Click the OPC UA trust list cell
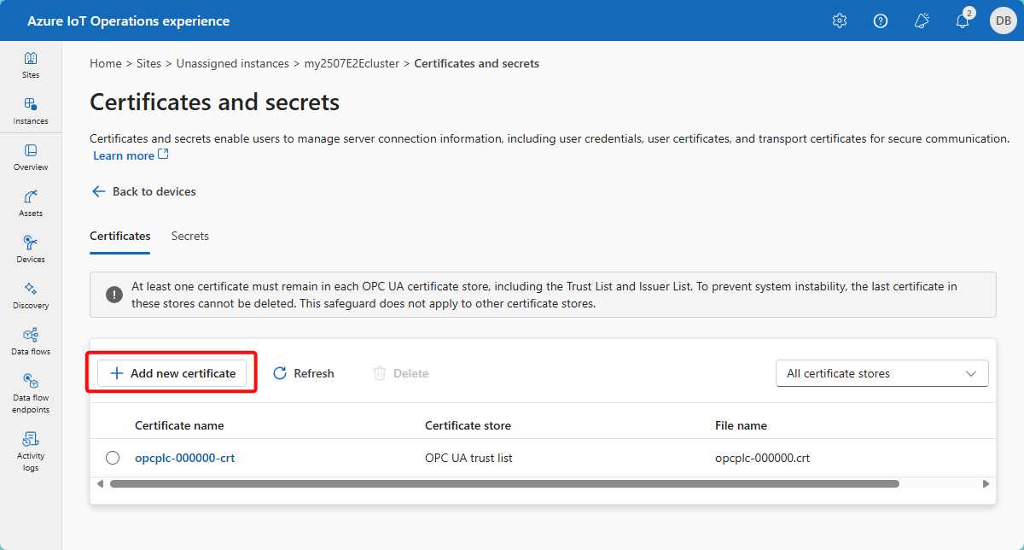 (x=468, y=458)
